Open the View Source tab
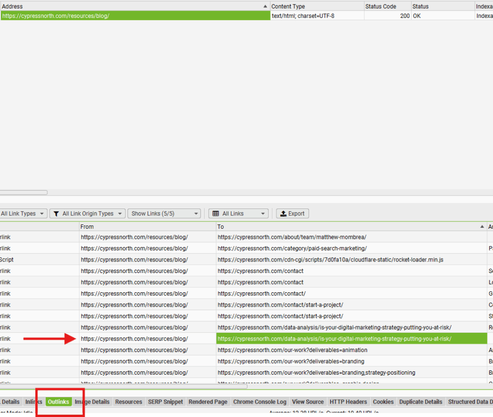Screen dimensions: 493x417 click(308, 402)
